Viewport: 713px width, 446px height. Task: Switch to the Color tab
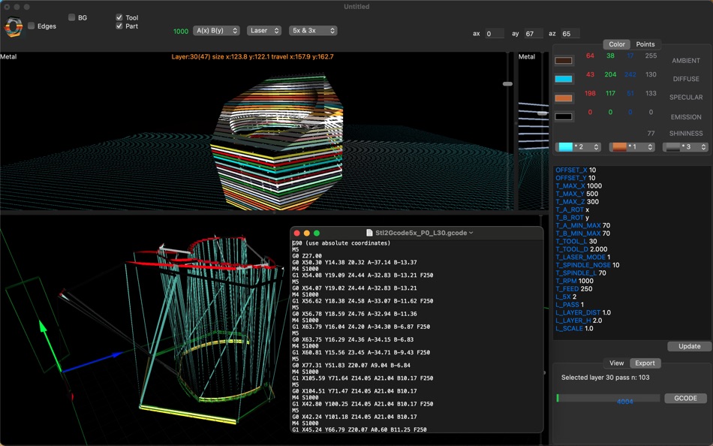617,44
